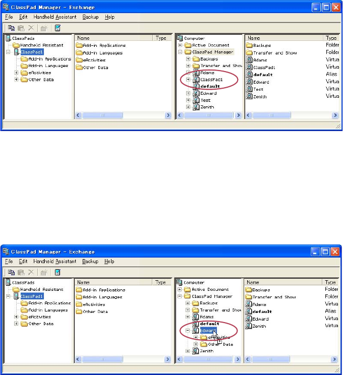343x375 pixels.
Task: Select Active Document in bottom window computer tree
Action: [210, 289]
